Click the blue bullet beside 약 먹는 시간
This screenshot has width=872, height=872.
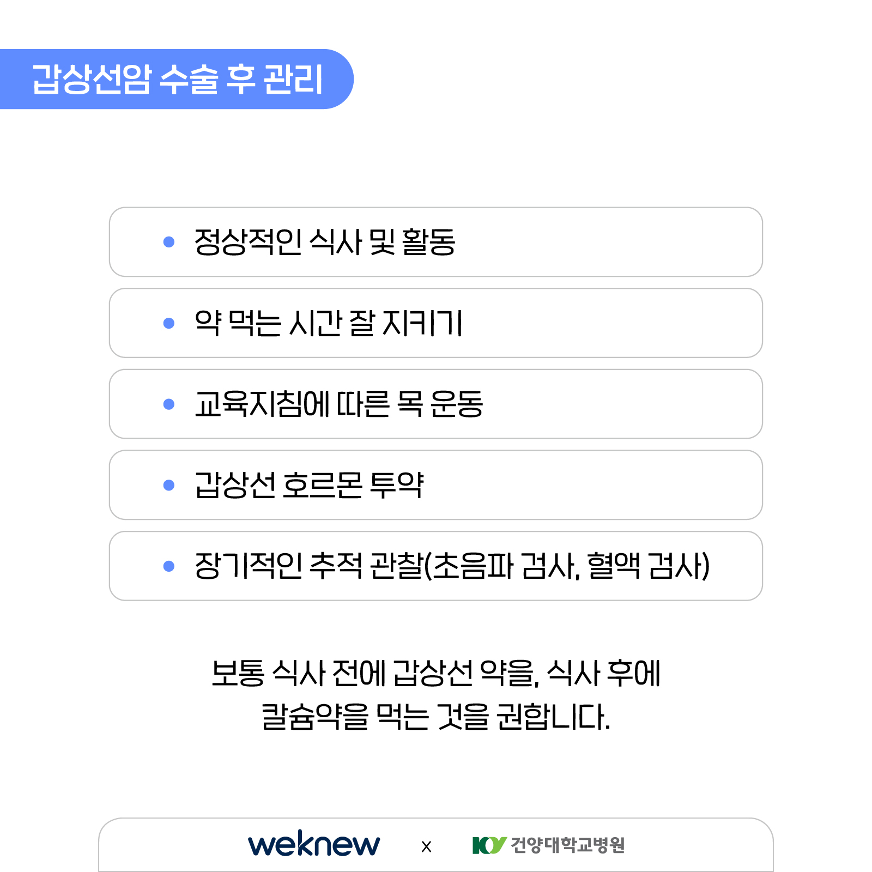(169, 323)
